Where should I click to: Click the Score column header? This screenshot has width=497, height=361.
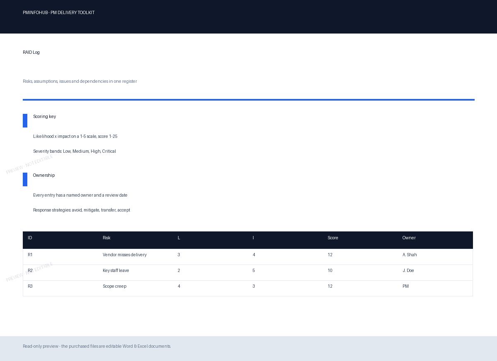coord(333,238)
